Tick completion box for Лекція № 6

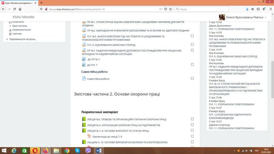pos(192,125)
